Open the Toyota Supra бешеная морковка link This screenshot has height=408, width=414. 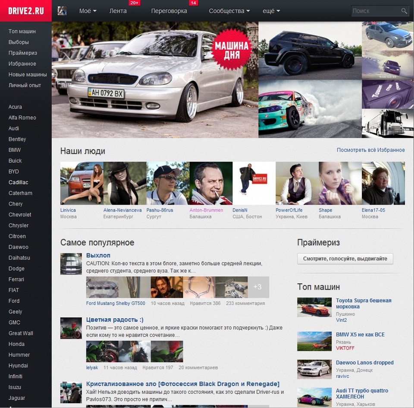364,304
